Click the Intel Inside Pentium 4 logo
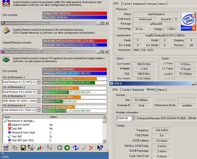The width and height of the screenshot is (197, 159). [189, 21]
